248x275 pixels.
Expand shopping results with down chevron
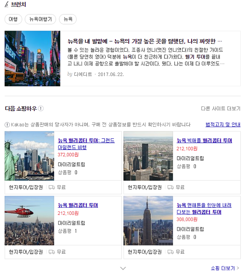(123, 268)
